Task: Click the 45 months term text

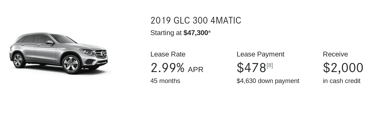Action: pyautogui.click(x=165, y=81)
